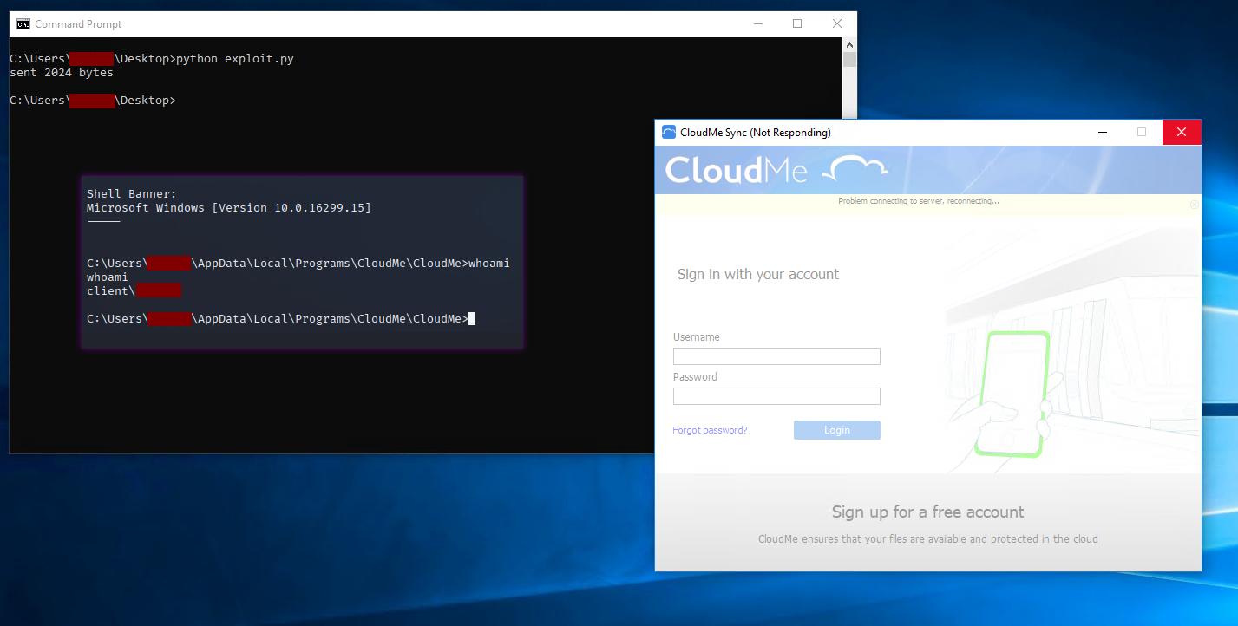Dismiss the reconnecting notification bar in CloudMe
Viewport: 1238px width, 626px height.
pos(1194,205)
